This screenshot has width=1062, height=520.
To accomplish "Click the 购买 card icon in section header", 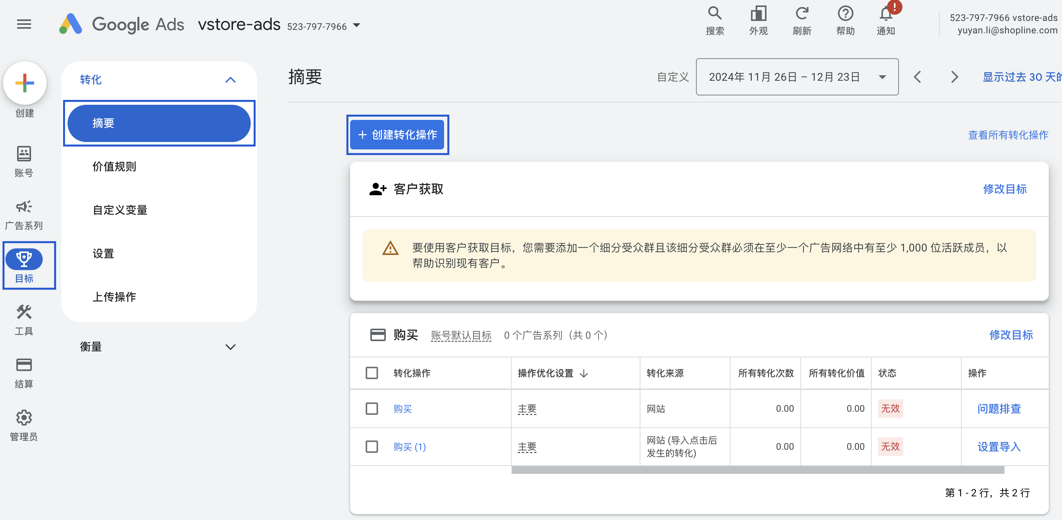I will pyautogui.click(x=378, y=335).
